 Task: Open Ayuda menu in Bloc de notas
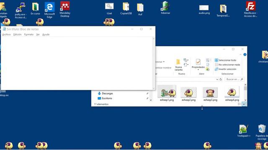(x=46, y=35)
